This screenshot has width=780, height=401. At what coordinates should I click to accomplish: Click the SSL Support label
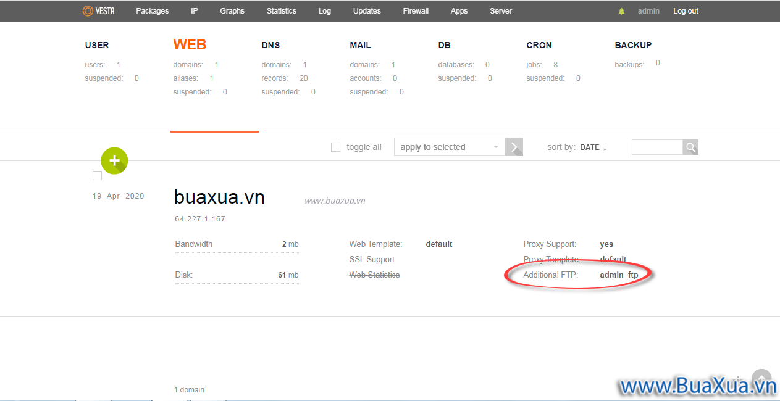coord(372,260)
